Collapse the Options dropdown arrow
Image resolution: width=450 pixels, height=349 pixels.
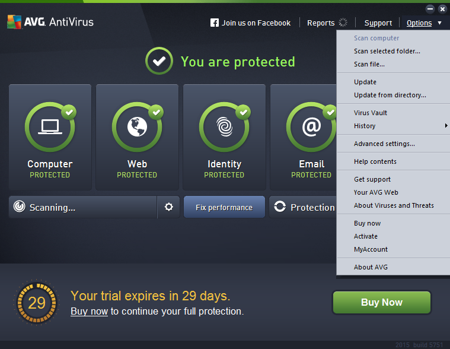440,23
